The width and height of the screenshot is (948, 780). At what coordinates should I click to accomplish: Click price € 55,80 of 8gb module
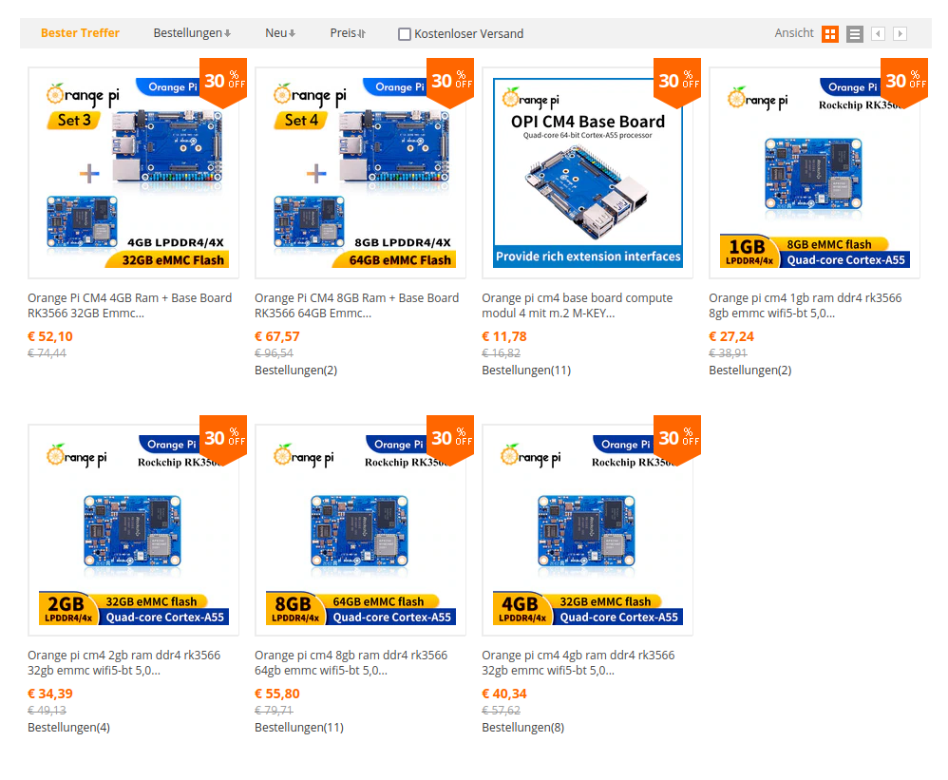click(x=277, y=694)
